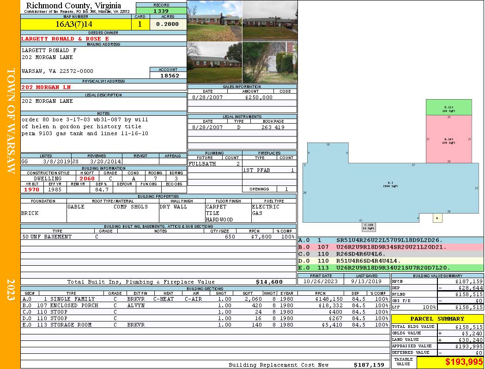Click the reviewed date 3/20/2014
The image size is (485, 369).
[105, 161]
